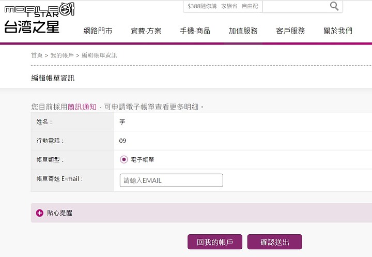372x257 pixels.
Task: Open the 關於我們 menu
Action: (x=338, y=31)
